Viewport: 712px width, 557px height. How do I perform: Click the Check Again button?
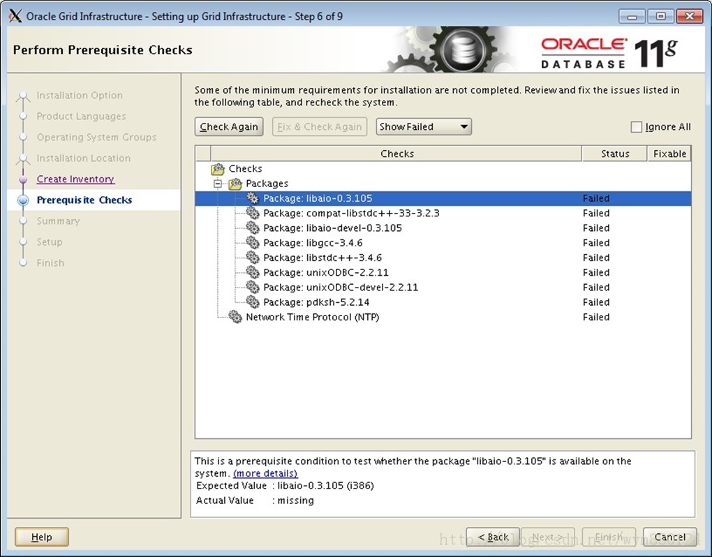pyautogui.click(x=229, y=126)
